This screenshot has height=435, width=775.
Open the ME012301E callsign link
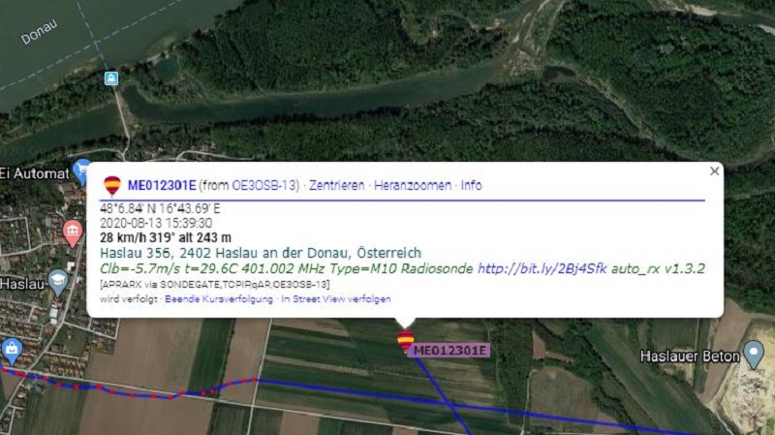click(162, 185)
